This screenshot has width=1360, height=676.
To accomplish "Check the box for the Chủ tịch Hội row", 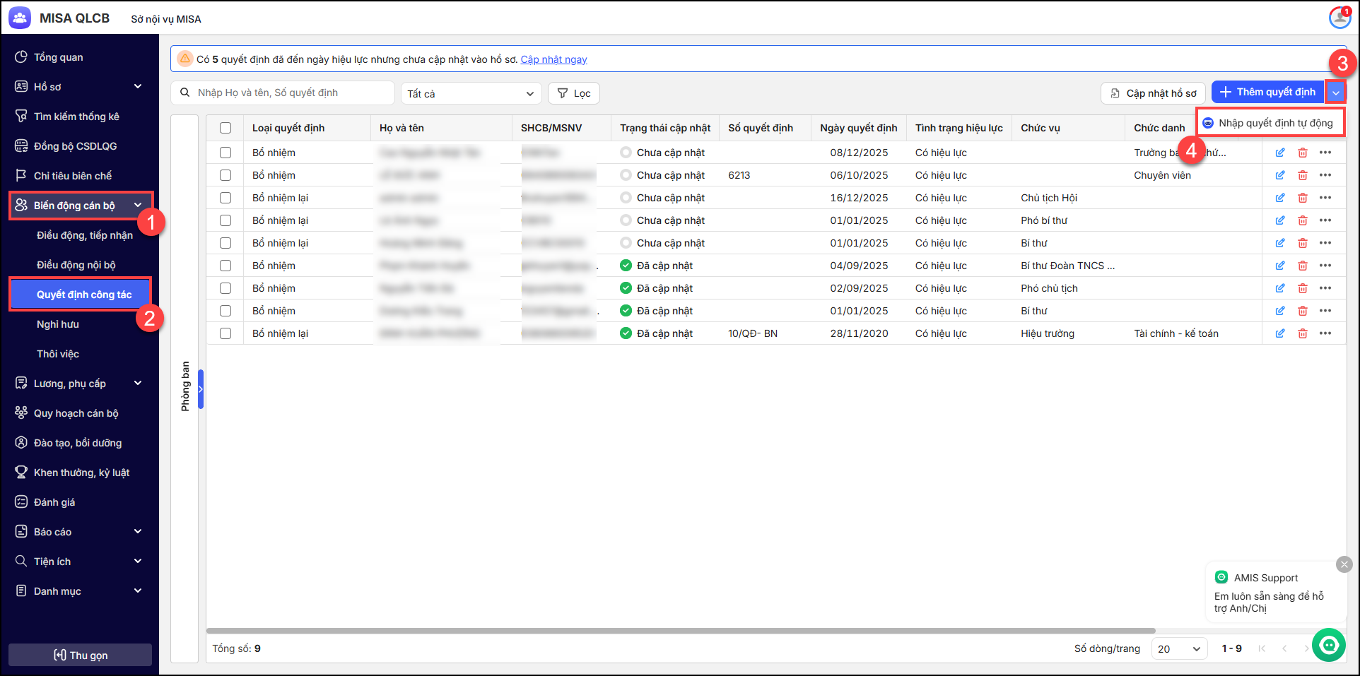I will coord(225,198).
